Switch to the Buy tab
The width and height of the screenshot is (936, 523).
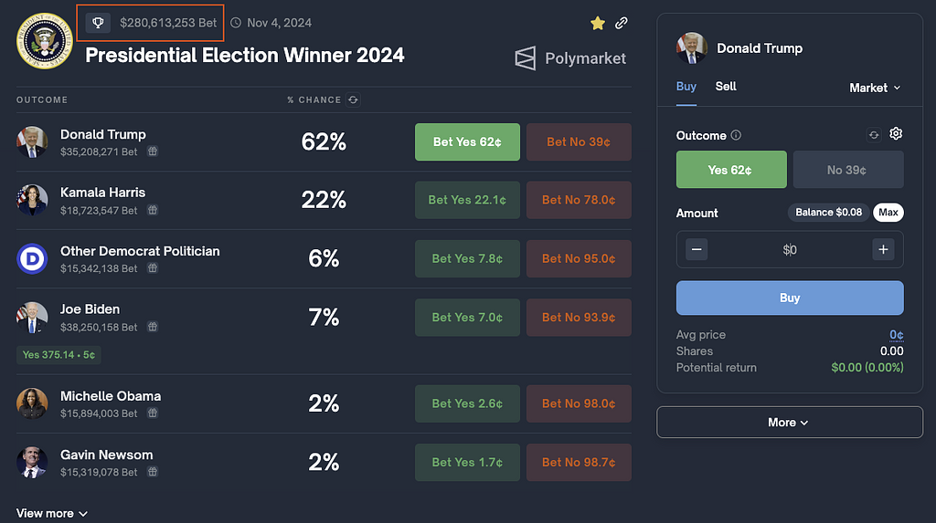(x=686, y=86)
